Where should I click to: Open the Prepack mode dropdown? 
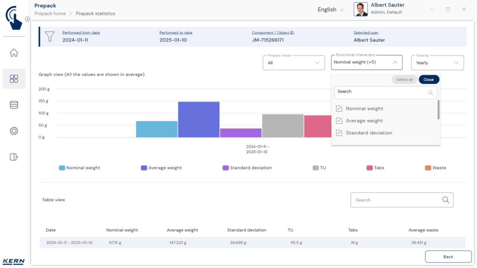click(x=294, y=63)
